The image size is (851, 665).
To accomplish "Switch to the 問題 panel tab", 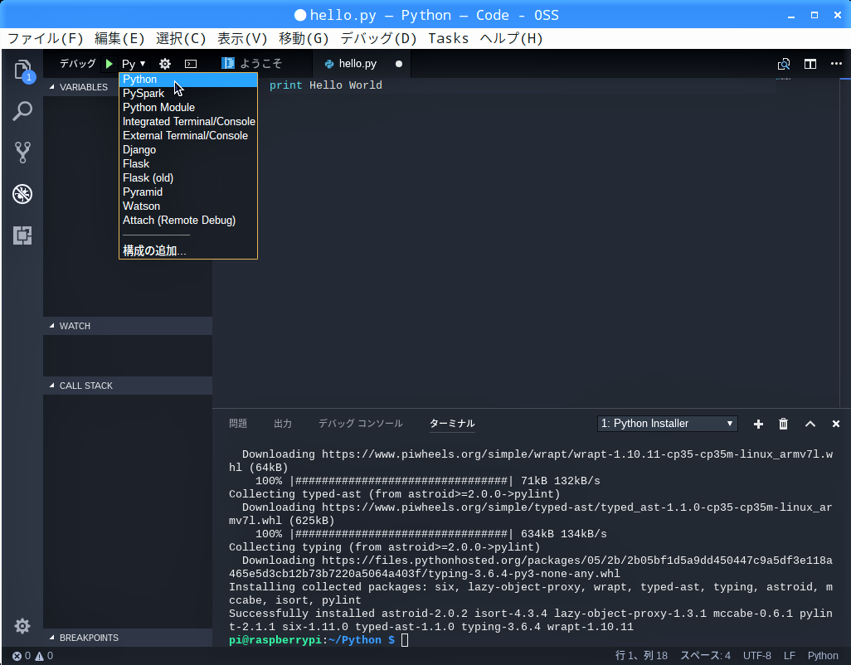I will 238,424.
